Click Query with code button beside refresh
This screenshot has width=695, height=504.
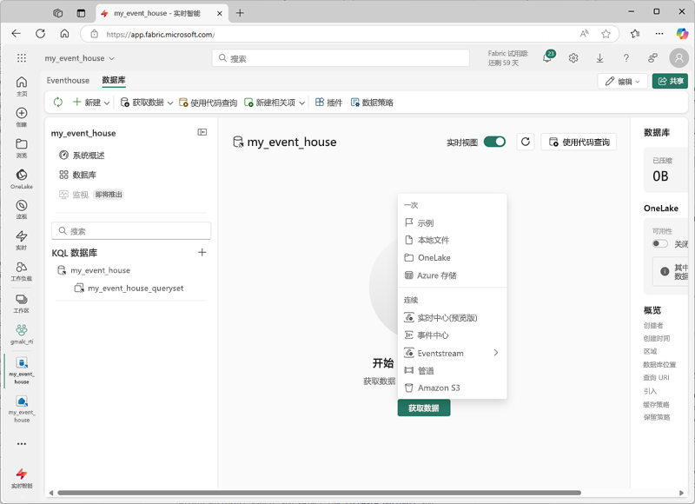(579, 142)
